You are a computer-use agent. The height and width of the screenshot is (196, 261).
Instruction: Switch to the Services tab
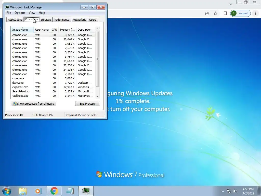click(x=46, y=20)
